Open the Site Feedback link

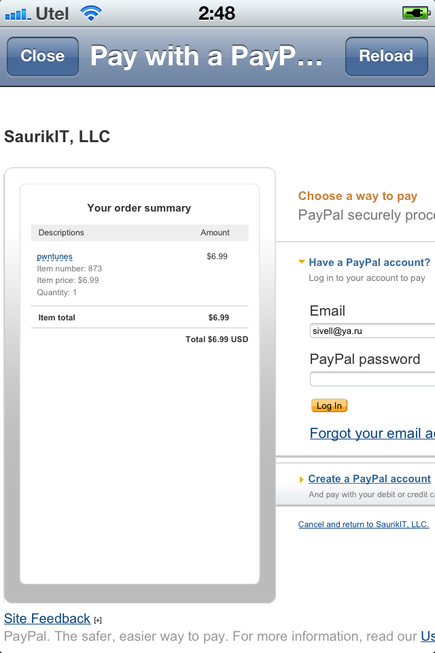pyautogui.click(x=47, y=618)
